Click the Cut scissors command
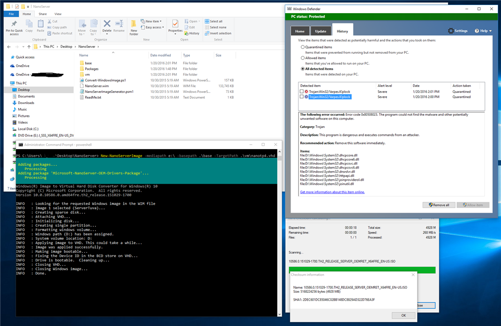This screenshot has height=326, width=501. click(53, 22)
